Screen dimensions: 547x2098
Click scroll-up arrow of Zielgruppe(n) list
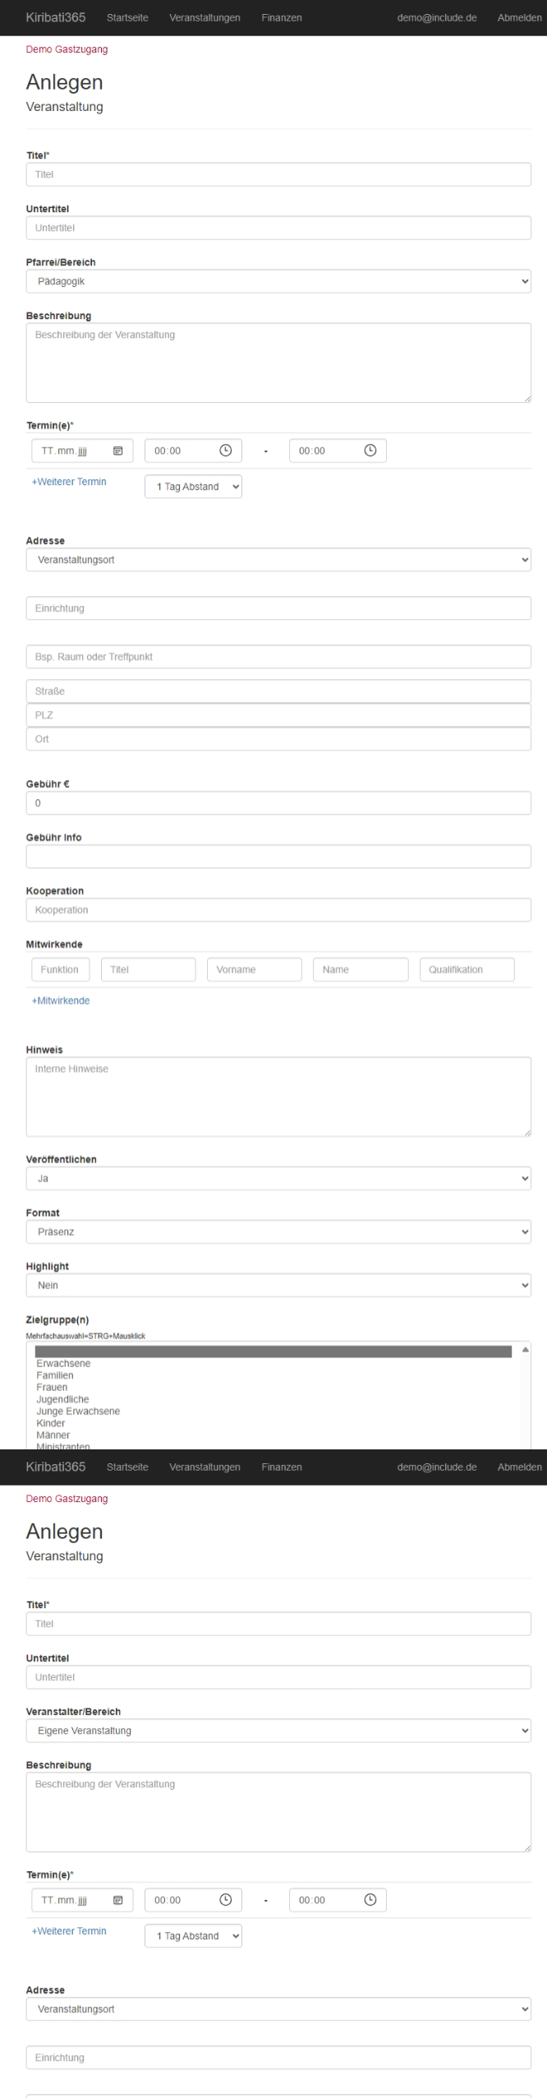pyautogui.click(x=525, y=1350)
